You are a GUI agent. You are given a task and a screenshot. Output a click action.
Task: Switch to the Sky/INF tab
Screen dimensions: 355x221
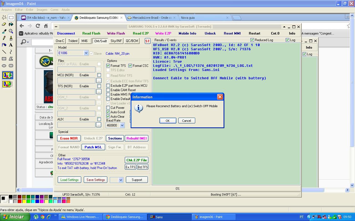click(116, 41)
